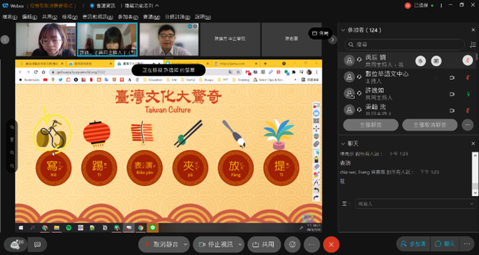Open the video options arrow next to 停止視訊
The height and width of the screenshot is (255, 479).
coord(240,244)
